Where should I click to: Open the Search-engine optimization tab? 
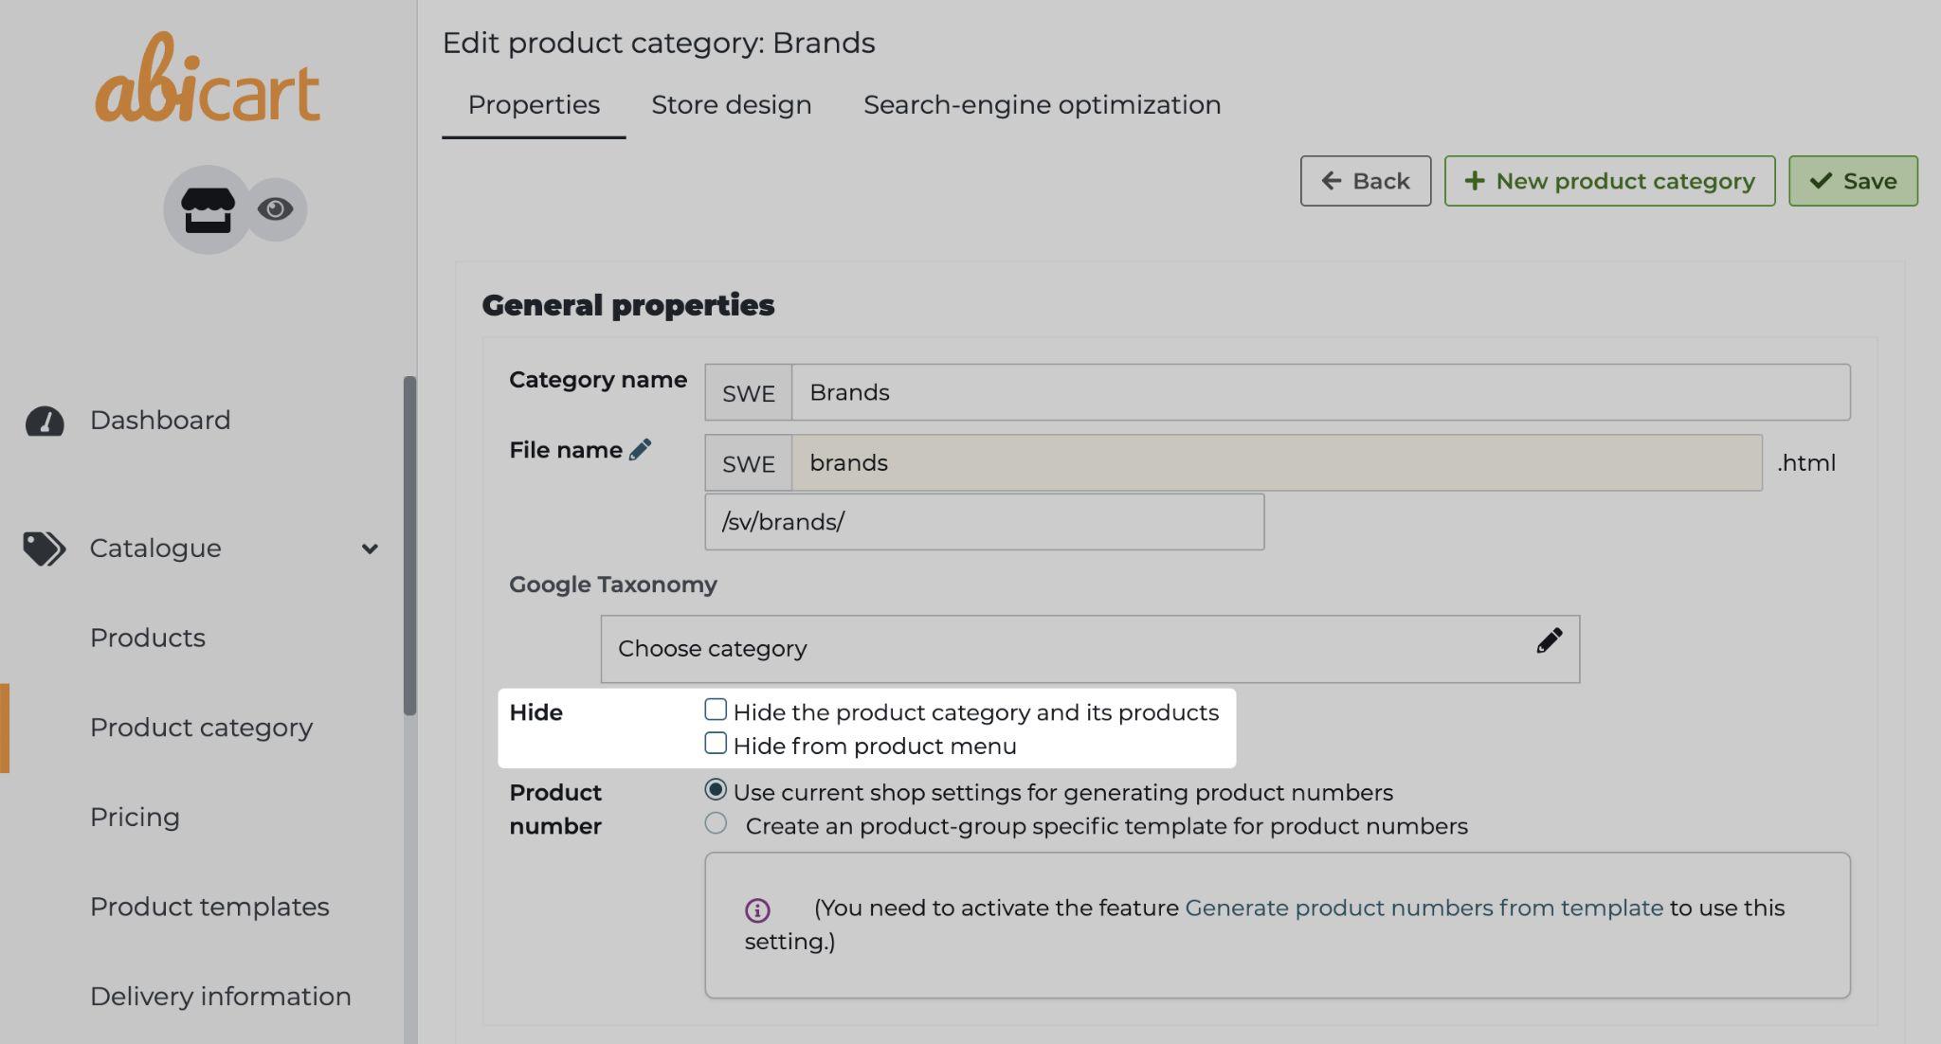tap(1042, 105)
